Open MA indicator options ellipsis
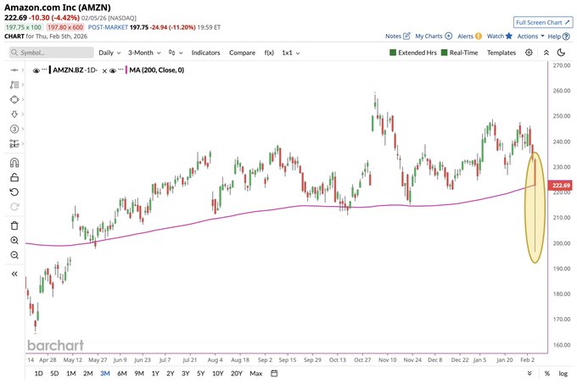 pos(120,70)
